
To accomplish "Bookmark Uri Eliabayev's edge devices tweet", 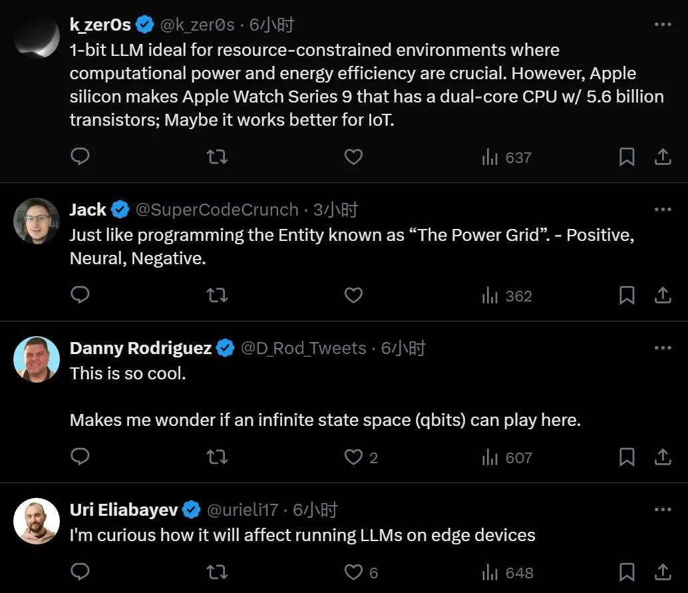I will point(627,572).
